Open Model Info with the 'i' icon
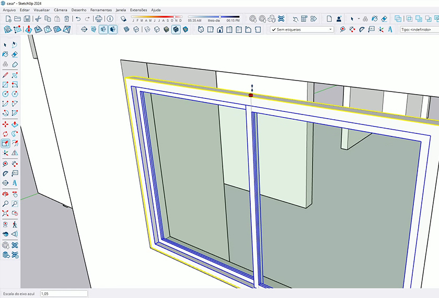 [x=110, y=19]
